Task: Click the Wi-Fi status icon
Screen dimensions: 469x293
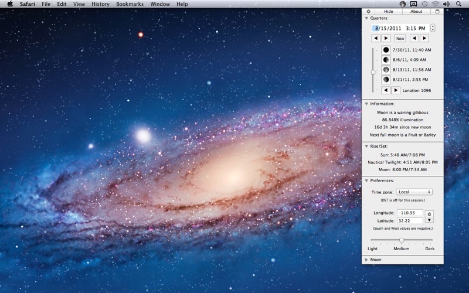Action: (x=435, y=4)
